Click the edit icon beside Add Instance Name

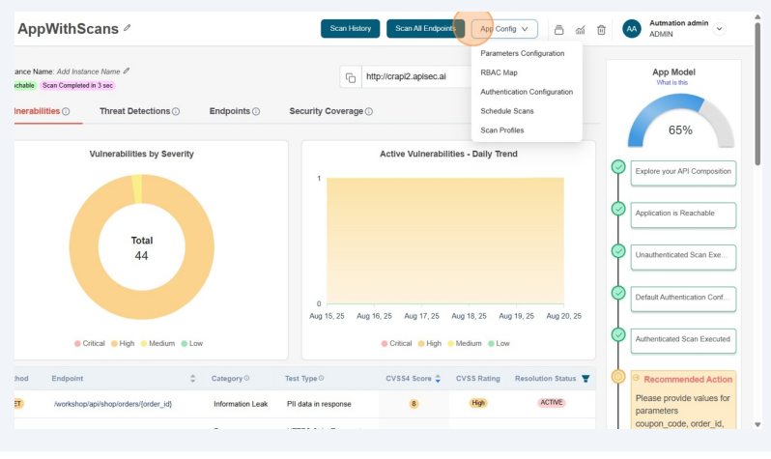(x=127, y=71)
